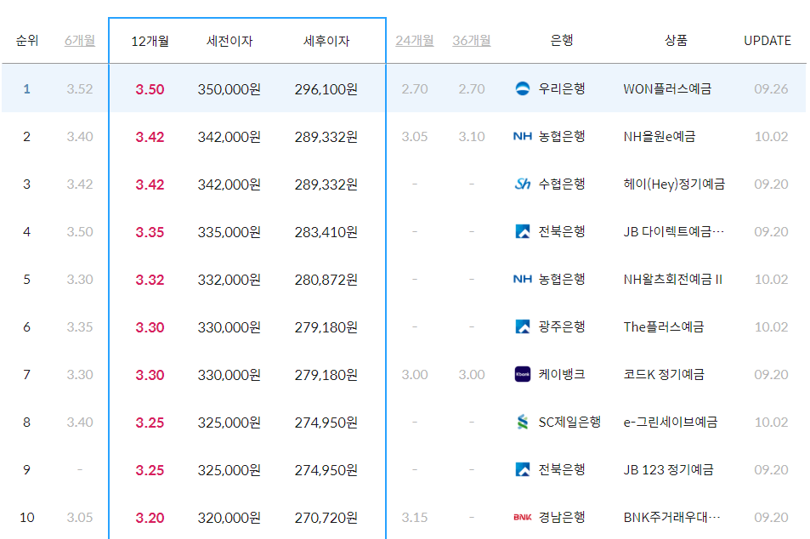Click the 상품 column header
Viewport: 810px width, 539px height.
(676, 40)
